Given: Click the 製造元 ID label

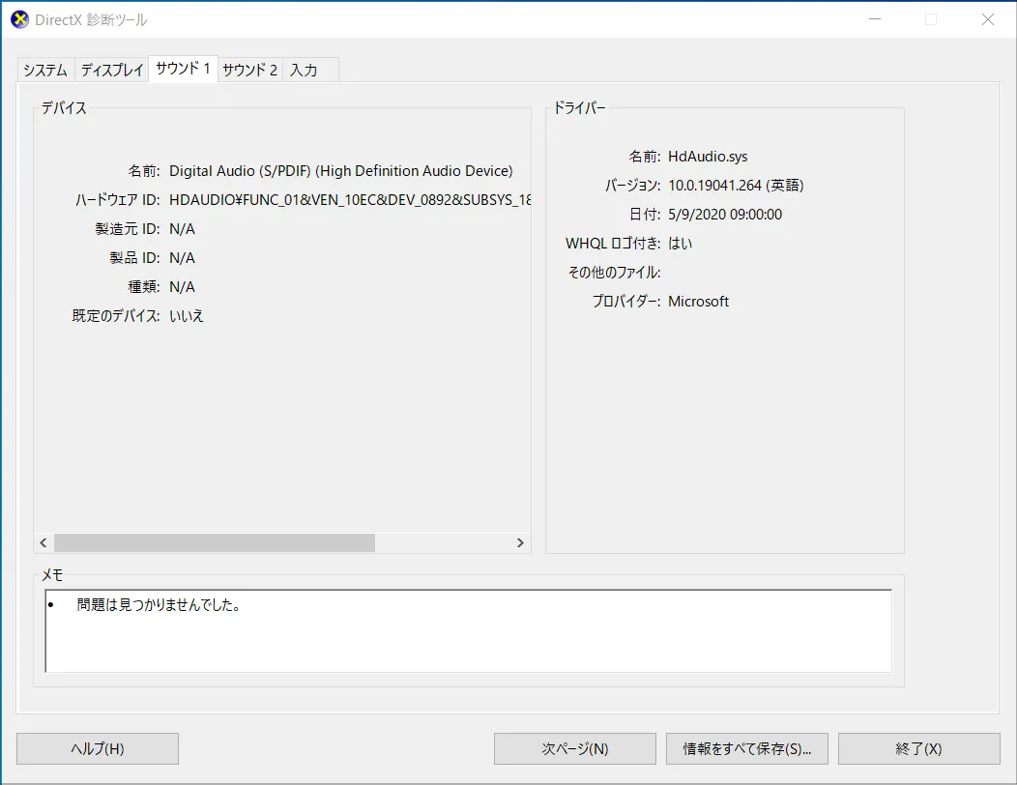Looking at the screenshot, I should (128, 229).
